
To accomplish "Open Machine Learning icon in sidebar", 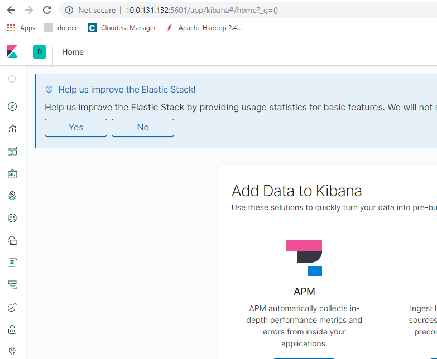I will 12,218.
